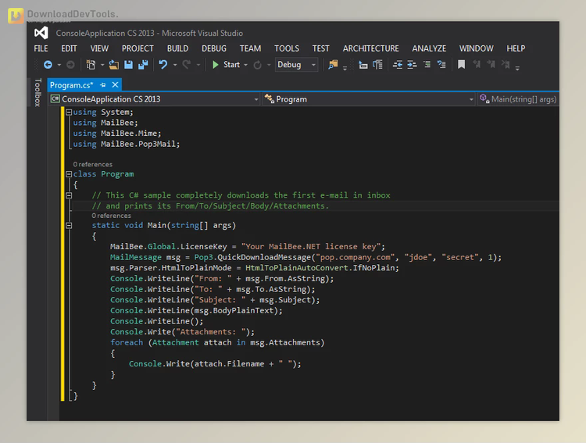Increase indent of selected lines
Image resolution: width=586 pixels, height=443 pixels.
coord(412,65)
